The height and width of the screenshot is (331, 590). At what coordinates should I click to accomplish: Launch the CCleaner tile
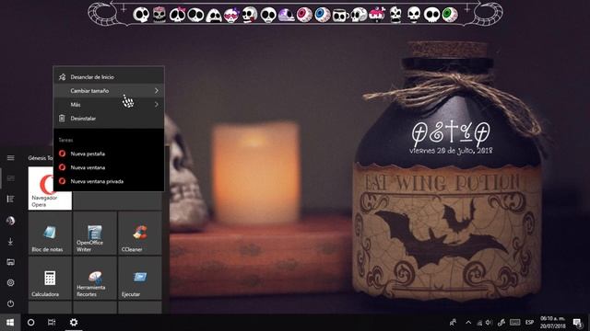click(139, 233)
